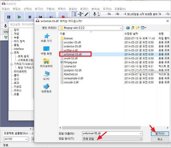Click the 열기(O) button
171x148 pixels.
point(160,134)
